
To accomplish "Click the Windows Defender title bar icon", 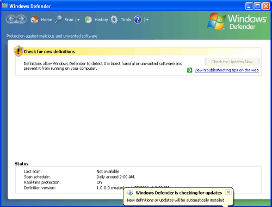I will click(5, 5).
